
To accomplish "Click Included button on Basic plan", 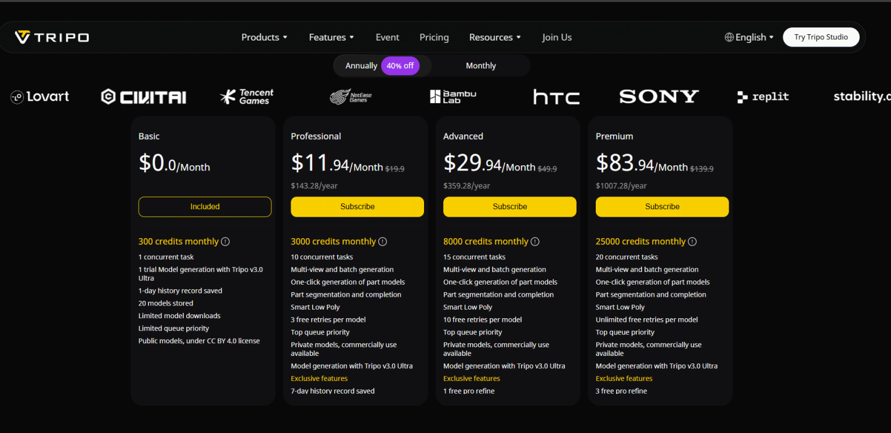I will [205, 207].
